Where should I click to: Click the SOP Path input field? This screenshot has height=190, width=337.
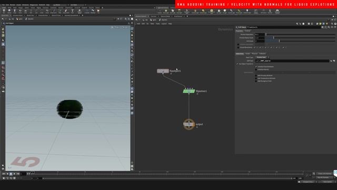tap(292, 61)
